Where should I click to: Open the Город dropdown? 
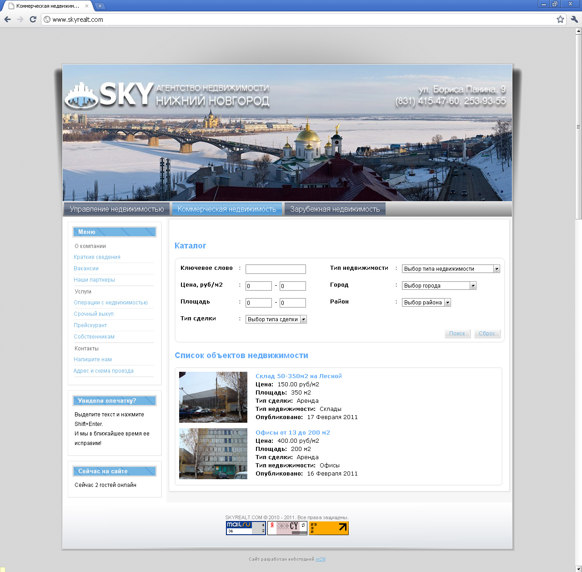pos(439,286)
